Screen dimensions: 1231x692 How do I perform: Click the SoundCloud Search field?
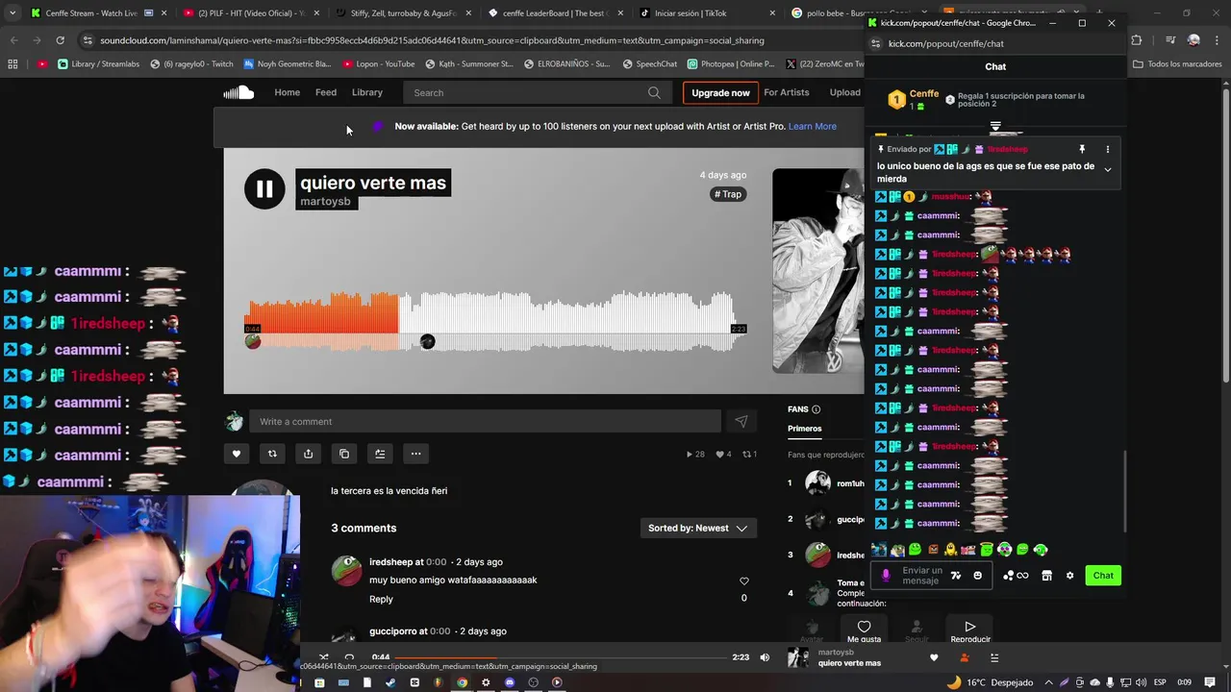pyautogui.click(x=537, y=92)
